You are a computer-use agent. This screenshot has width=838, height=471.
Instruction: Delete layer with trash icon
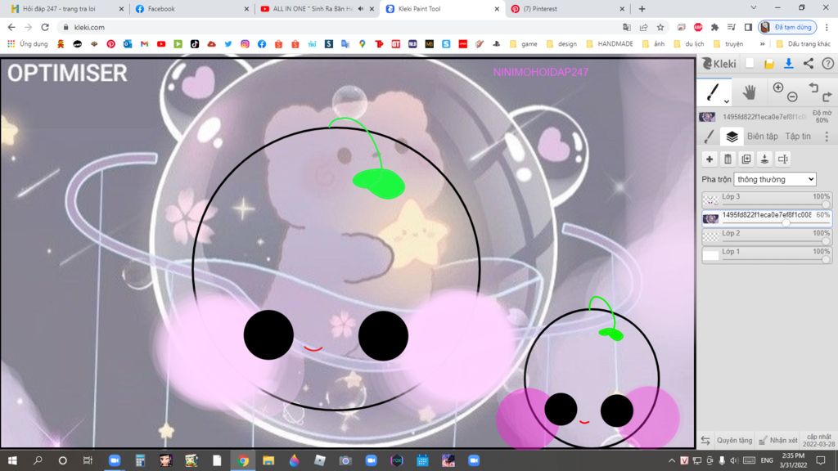pyautogui.click(x=728, y=159)
